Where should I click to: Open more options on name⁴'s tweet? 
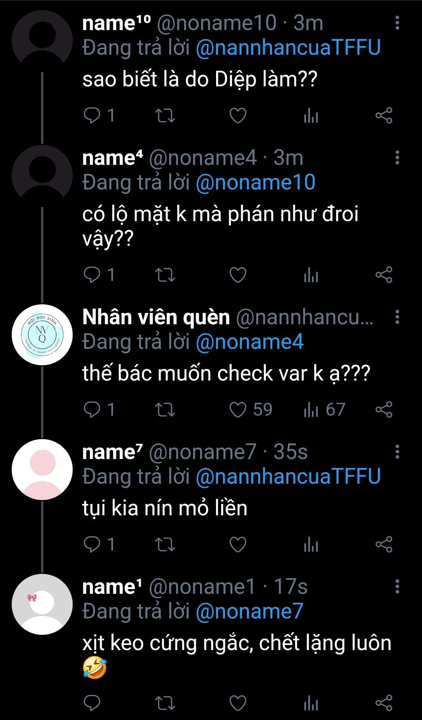(397, 158)
